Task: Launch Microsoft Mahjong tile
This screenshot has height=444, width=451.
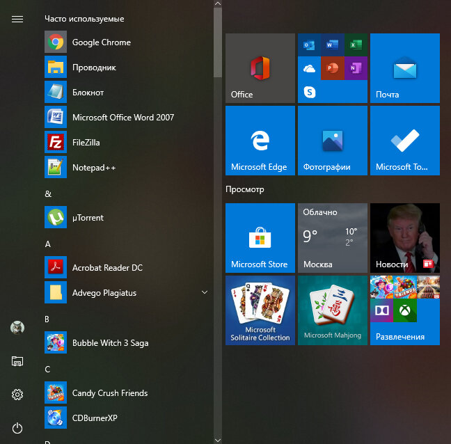Action: click(333, 310)
